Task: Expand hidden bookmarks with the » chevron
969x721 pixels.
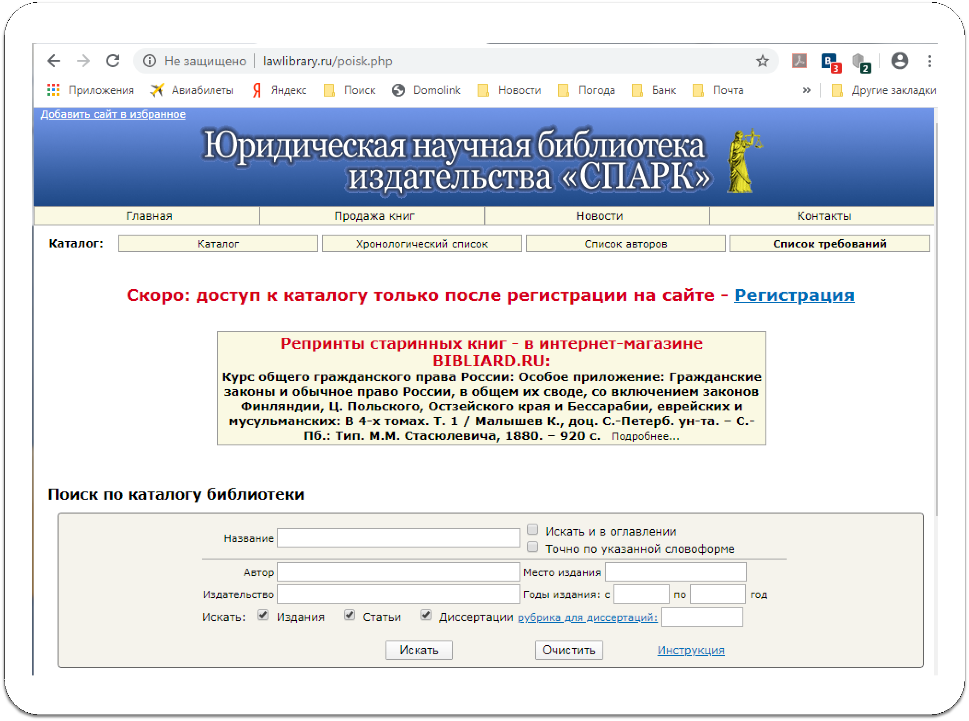Action: (806, 90)
